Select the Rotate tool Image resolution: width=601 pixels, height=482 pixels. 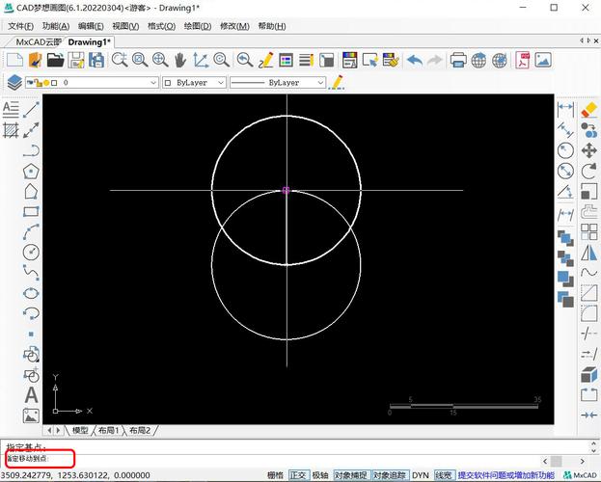coord(589,171)
